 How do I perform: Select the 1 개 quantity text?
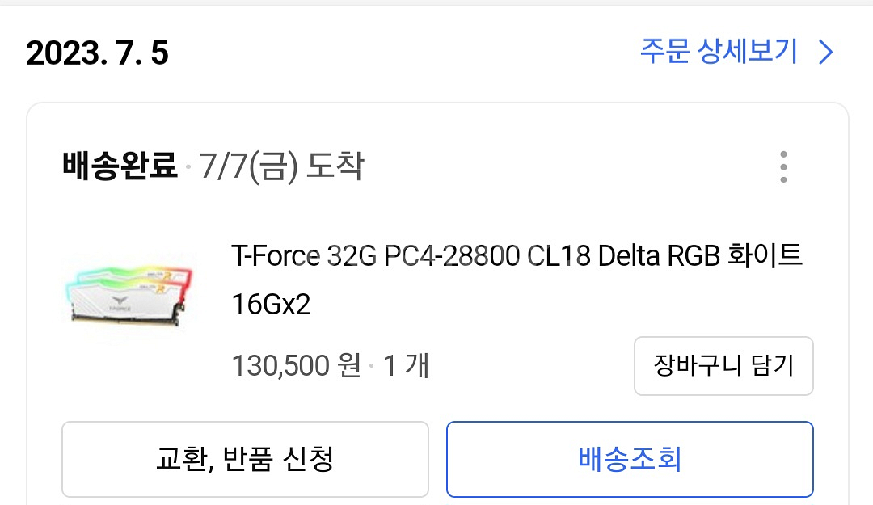(405, 366)
